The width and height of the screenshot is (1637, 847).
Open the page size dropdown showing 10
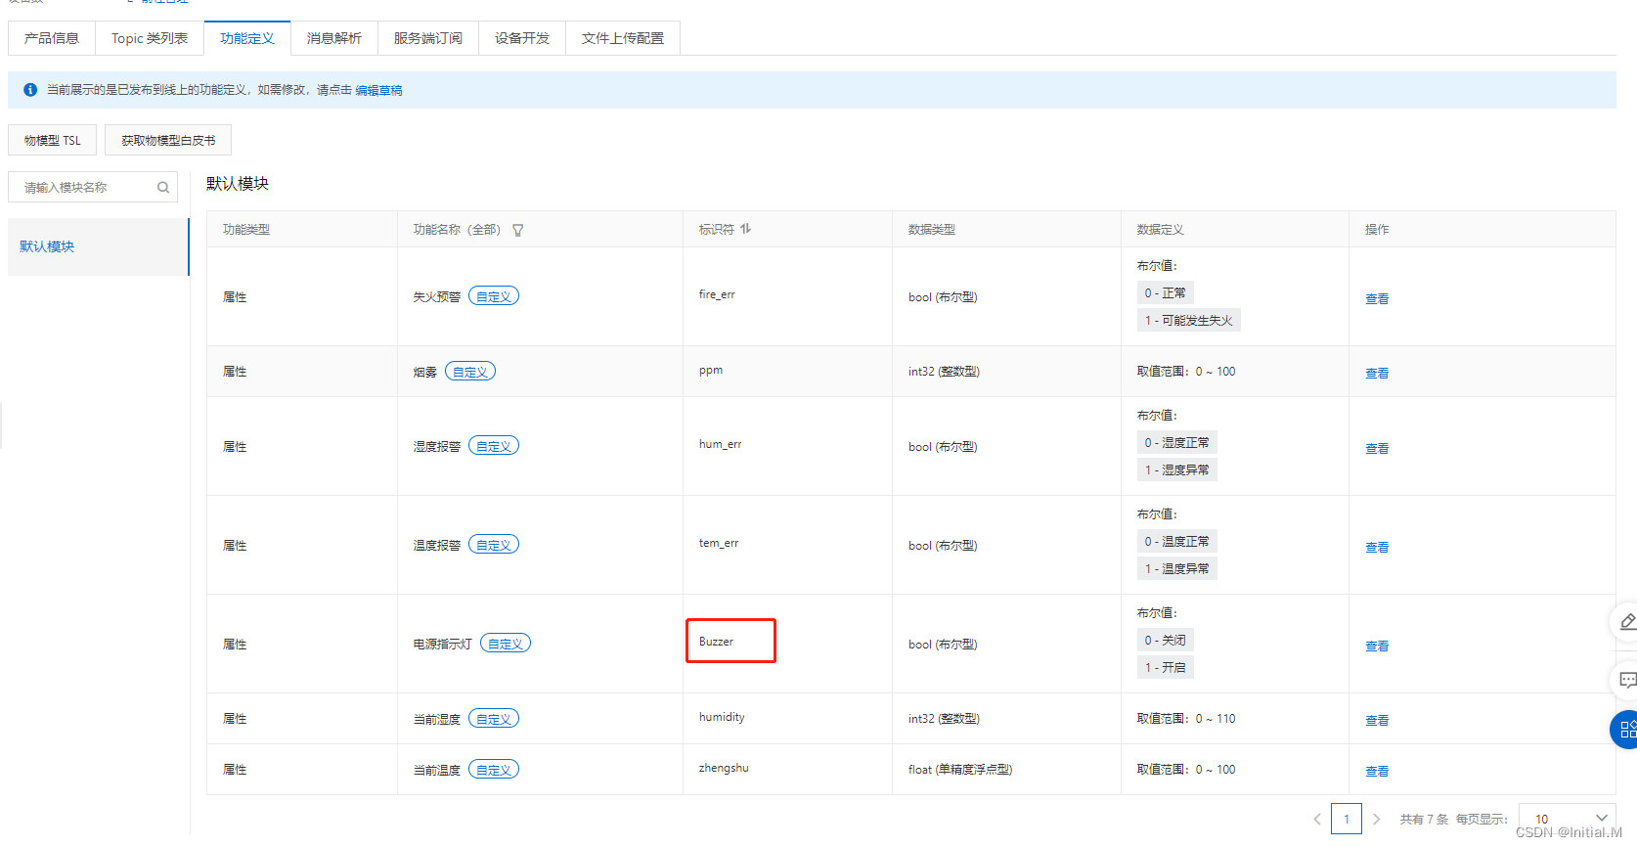[1568, 820]
